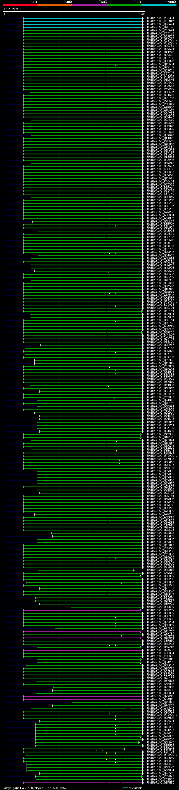Click the cyan ~100% identity legend segment
Screen dimensions: 179x790
159,5
